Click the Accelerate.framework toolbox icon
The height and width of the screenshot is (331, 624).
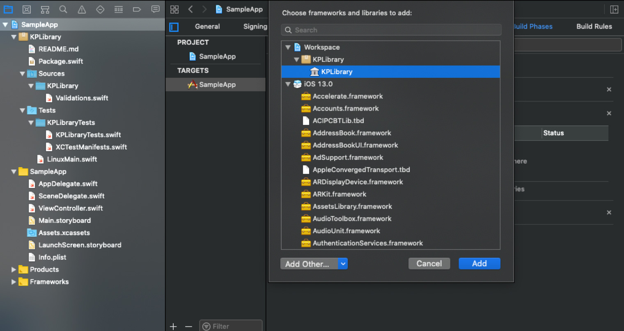pos(306,96)
